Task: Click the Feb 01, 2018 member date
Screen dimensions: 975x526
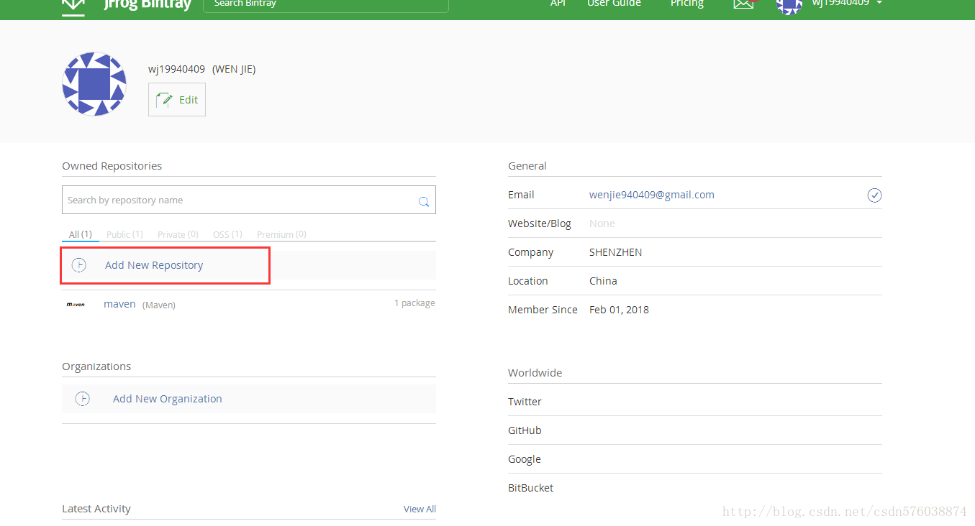Action: click(619, 310)
